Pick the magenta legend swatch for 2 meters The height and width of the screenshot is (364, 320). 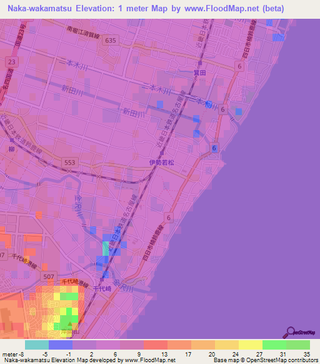tap(108, 345)
